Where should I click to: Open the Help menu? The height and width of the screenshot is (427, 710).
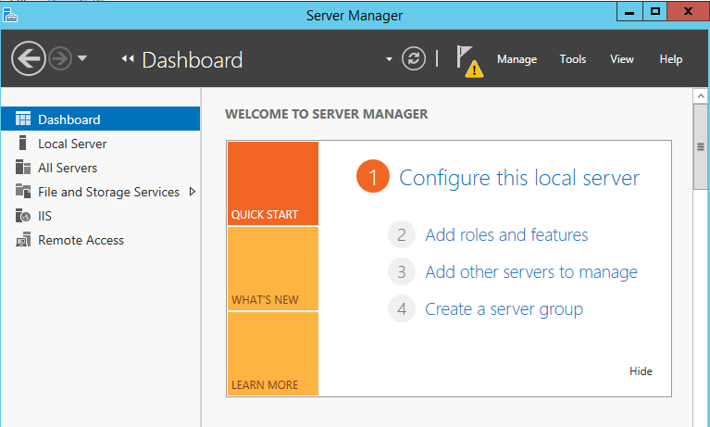pyautogui.click(x=670, y=59)
